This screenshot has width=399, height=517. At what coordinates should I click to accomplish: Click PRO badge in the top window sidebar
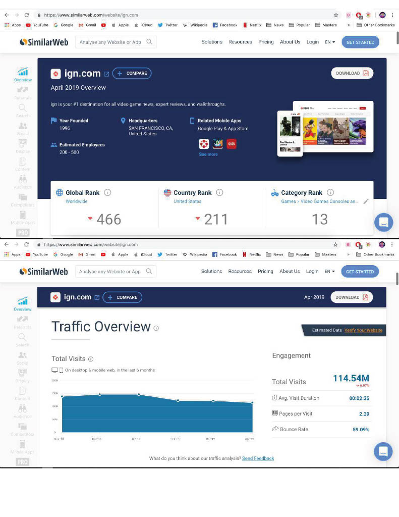(x=23, y=233)
